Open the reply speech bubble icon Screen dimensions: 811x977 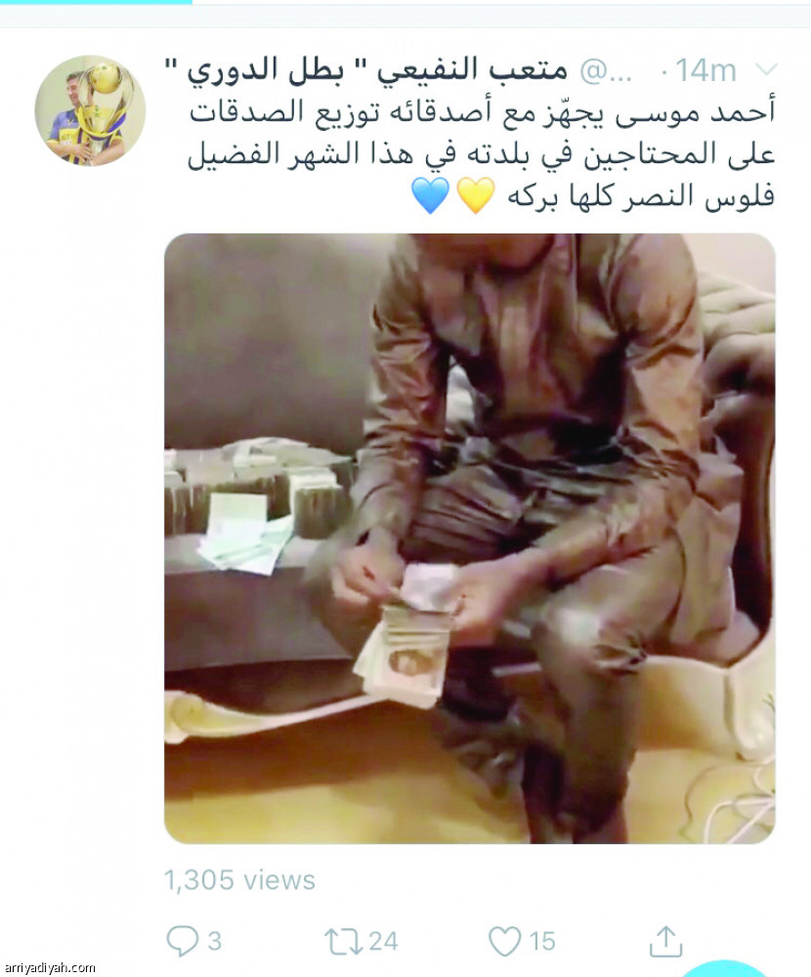[x=183, y=941]
